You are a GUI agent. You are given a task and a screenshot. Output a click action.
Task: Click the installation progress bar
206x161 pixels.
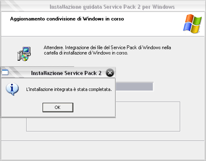pyautogui.click(x=134, y=86)
